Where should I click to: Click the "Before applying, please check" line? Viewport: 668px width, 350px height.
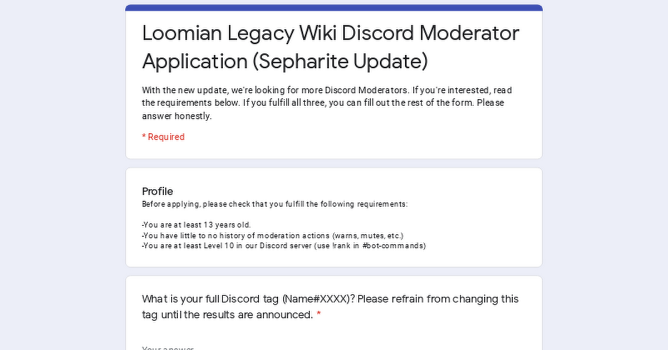(x=274, y=204)
